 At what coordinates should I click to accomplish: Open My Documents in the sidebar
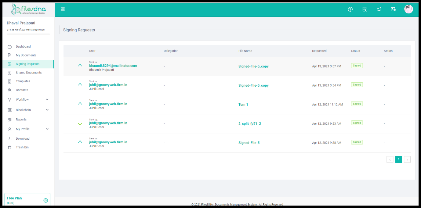pos(26,55)
